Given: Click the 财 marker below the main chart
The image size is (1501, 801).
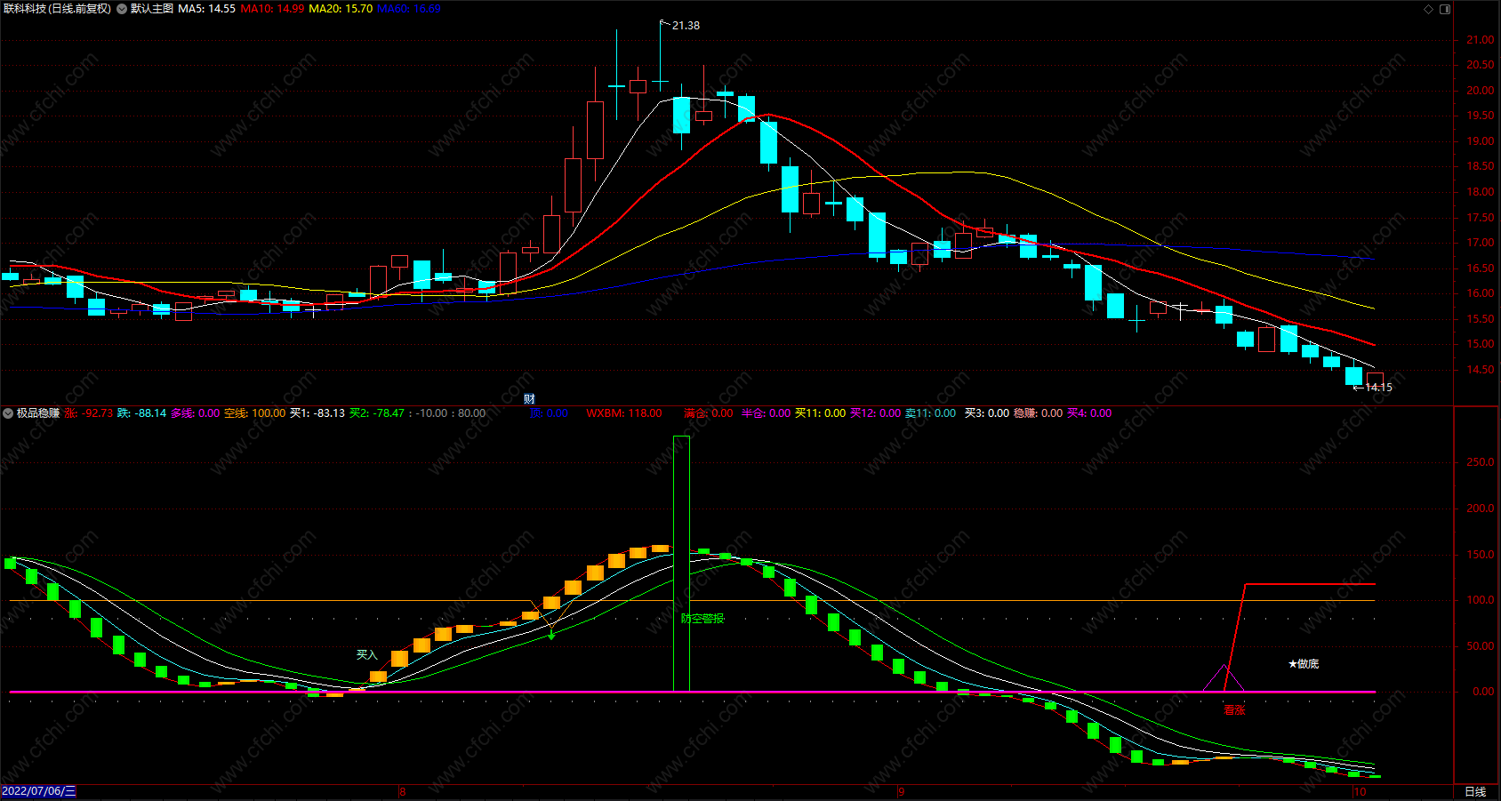Looking at the screenshot, I should coord(529,399).
